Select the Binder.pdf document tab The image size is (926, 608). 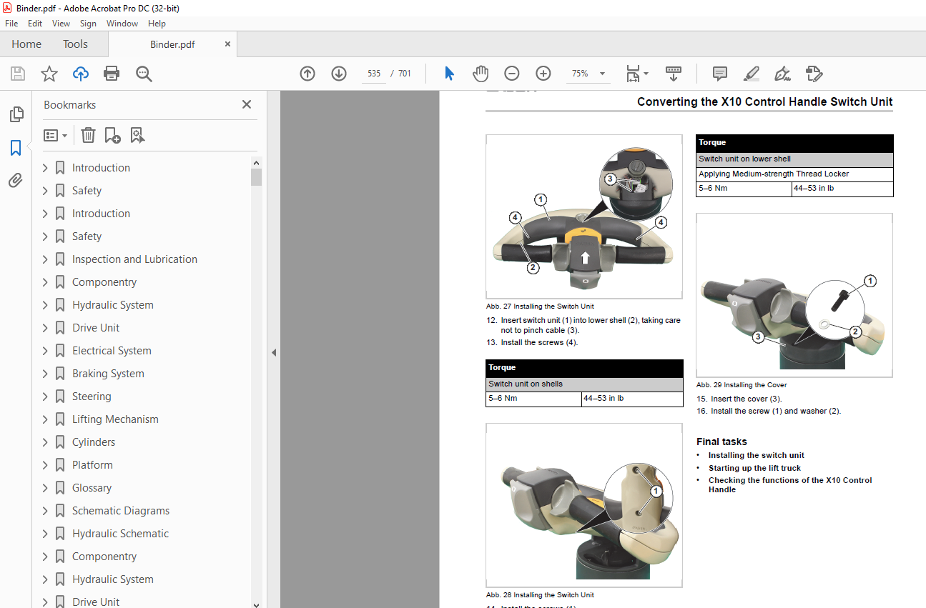click(x=172, y=44)
